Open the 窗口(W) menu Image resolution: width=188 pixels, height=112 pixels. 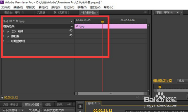pyautogui.click(x=95, y=7)
